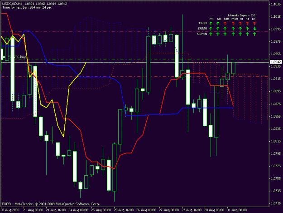Viewport: 283px width, 213px height.
Task: Click the CSPAN row label
Action: (x=202, y=34)
